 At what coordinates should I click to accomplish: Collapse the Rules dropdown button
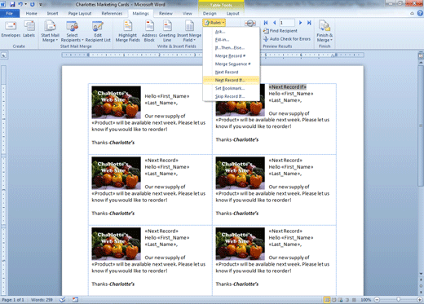pyautogui.click(x=214, y=23)
